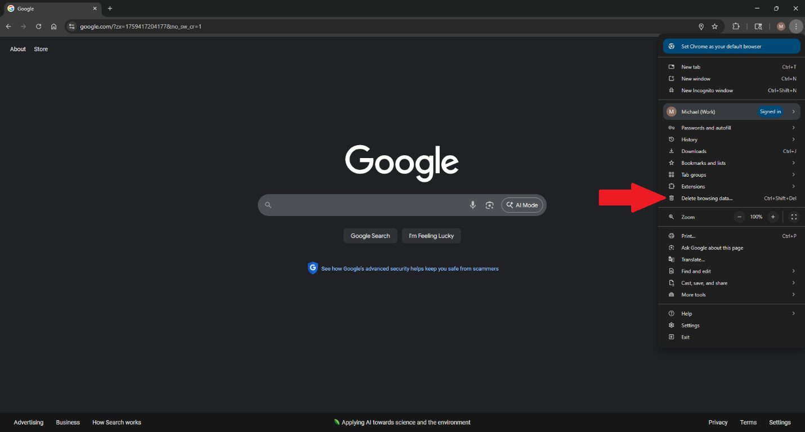
Task: Increase zoom with the plus button
Action: 773,217
